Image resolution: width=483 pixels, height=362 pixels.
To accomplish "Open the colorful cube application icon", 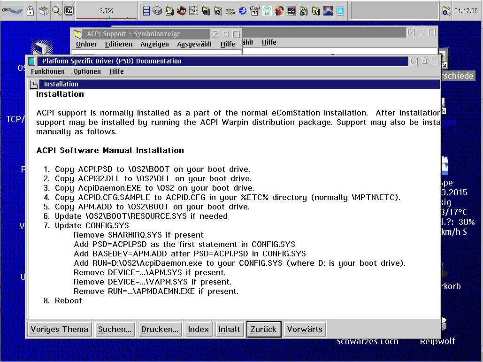I will 279,11.
